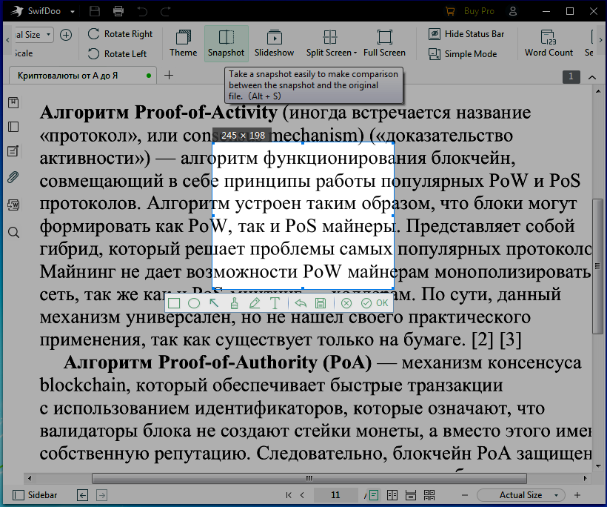Activate the text annotation tool
Image resolution: width=607 pixels, height=507 pixels.
(275, 303)
